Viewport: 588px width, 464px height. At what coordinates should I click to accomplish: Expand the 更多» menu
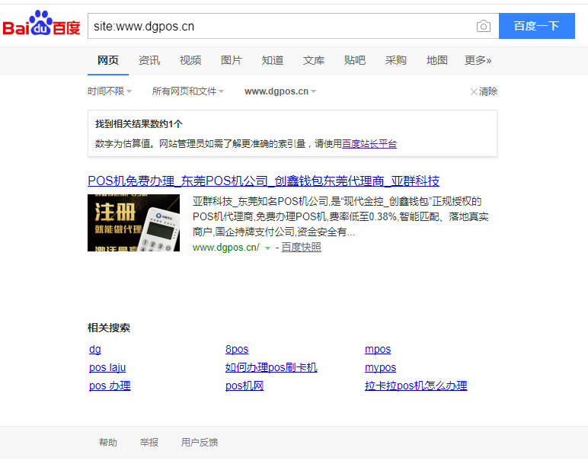[x=478, y=60]
